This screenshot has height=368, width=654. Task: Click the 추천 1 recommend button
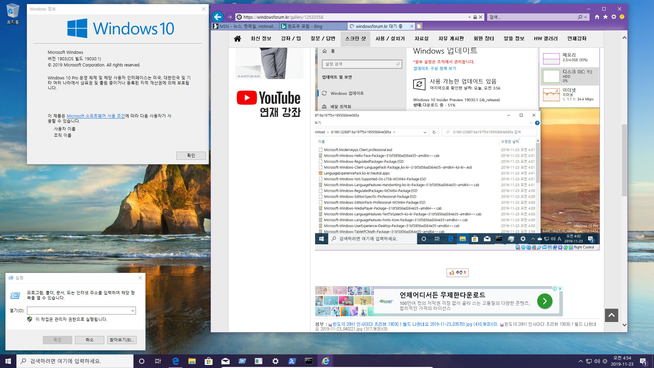point(457,273)
